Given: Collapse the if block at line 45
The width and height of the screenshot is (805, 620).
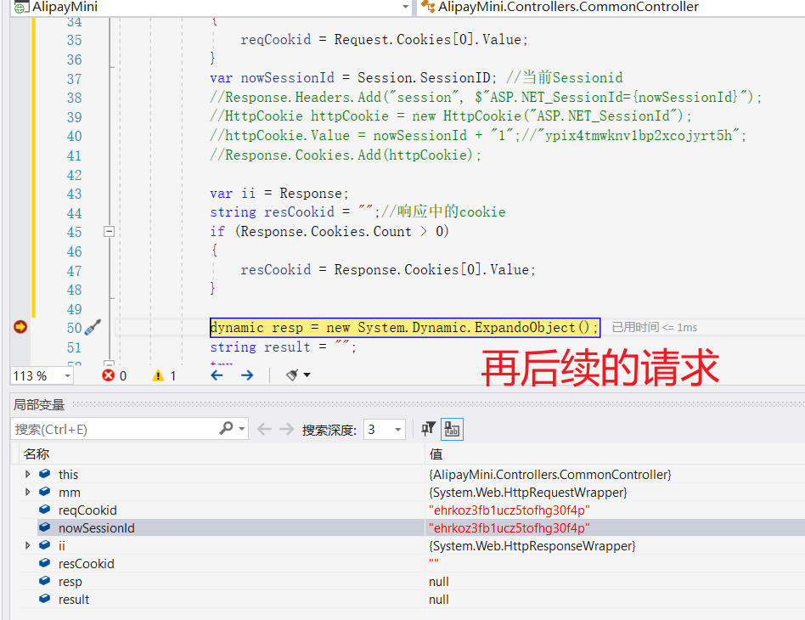Looking at the screenshot, I should click(x=109, y=231).
